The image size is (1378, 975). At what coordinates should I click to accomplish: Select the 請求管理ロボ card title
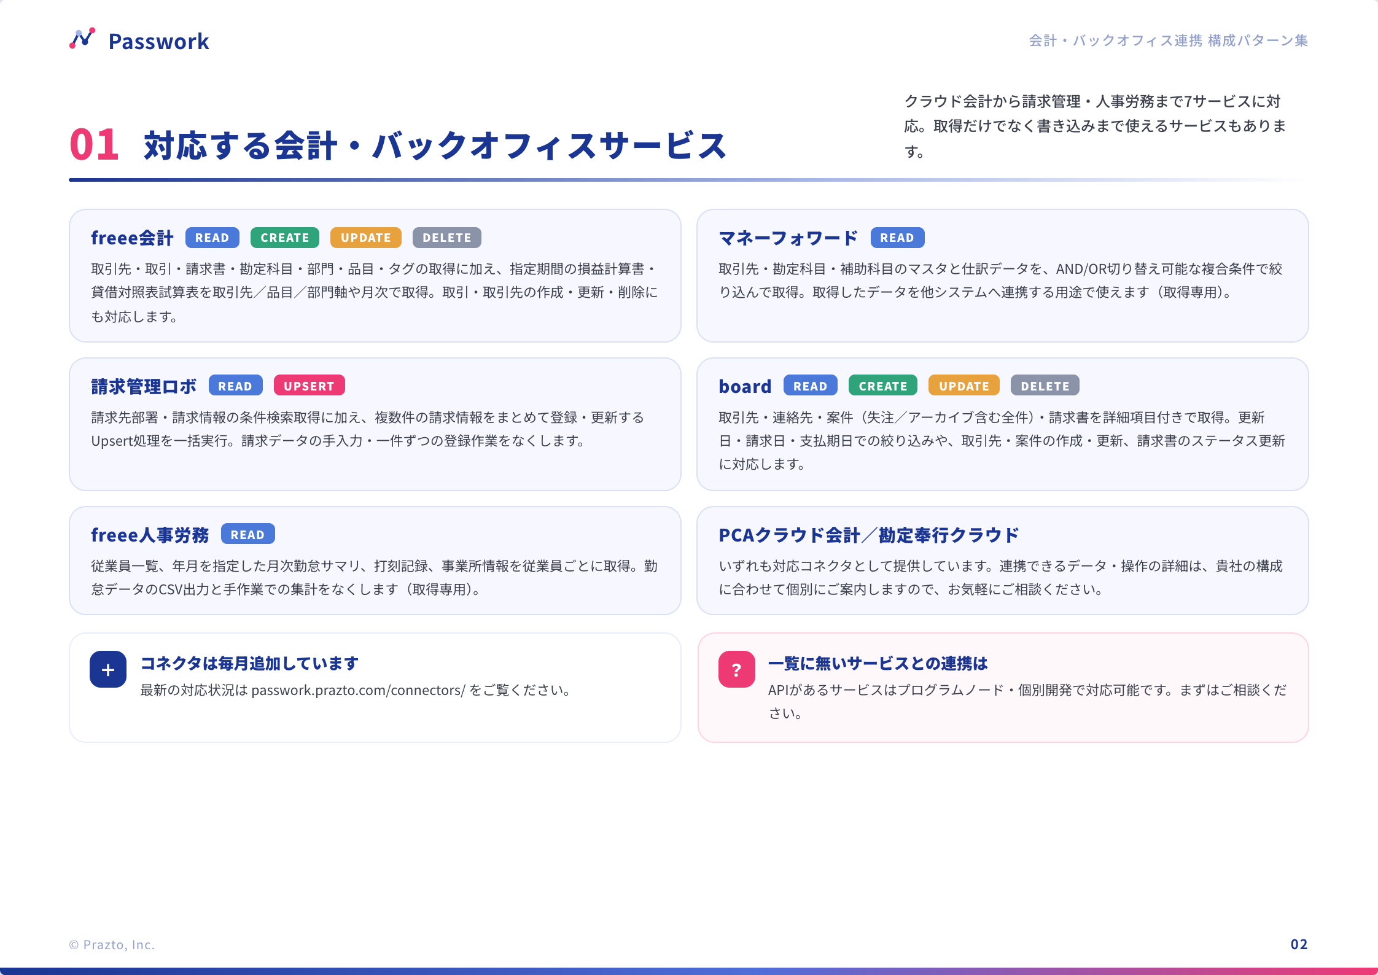click(144, 387)
